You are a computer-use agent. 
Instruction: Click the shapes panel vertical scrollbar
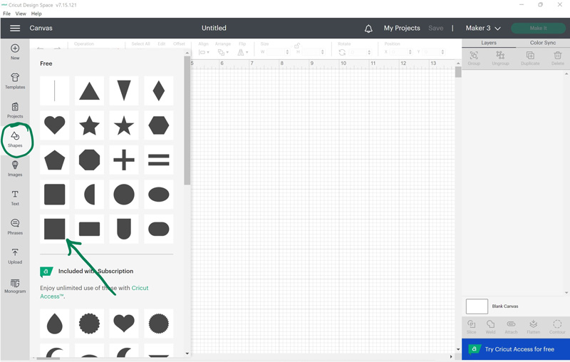(187, 122)
